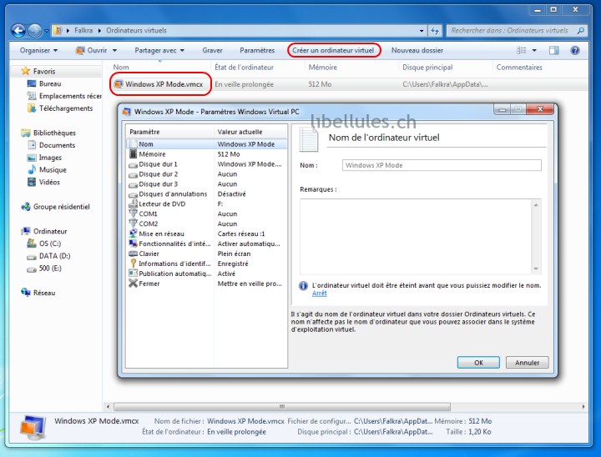Click the COM2 port icon
The image size is (601, 457).
pos(133,223)
